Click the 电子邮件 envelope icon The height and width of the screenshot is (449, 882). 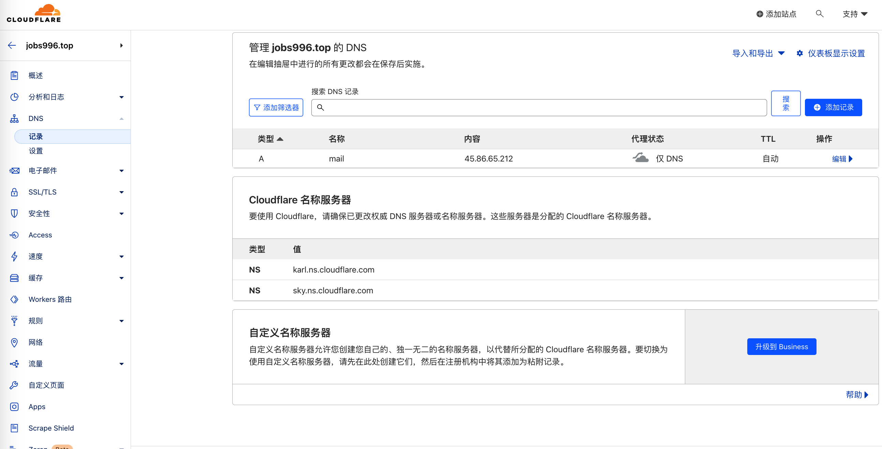pos(14,171)
